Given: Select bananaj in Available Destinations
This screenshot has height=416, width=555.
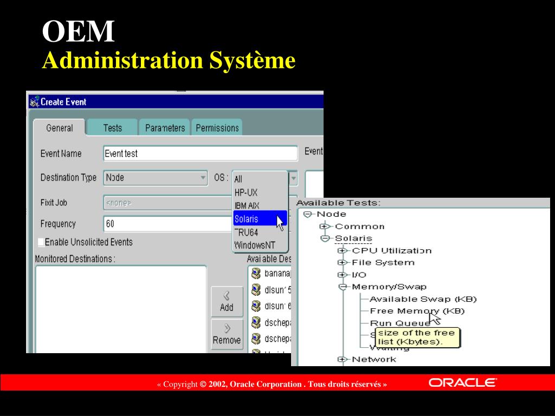Looking at the screenshot, I should (277, 274).
